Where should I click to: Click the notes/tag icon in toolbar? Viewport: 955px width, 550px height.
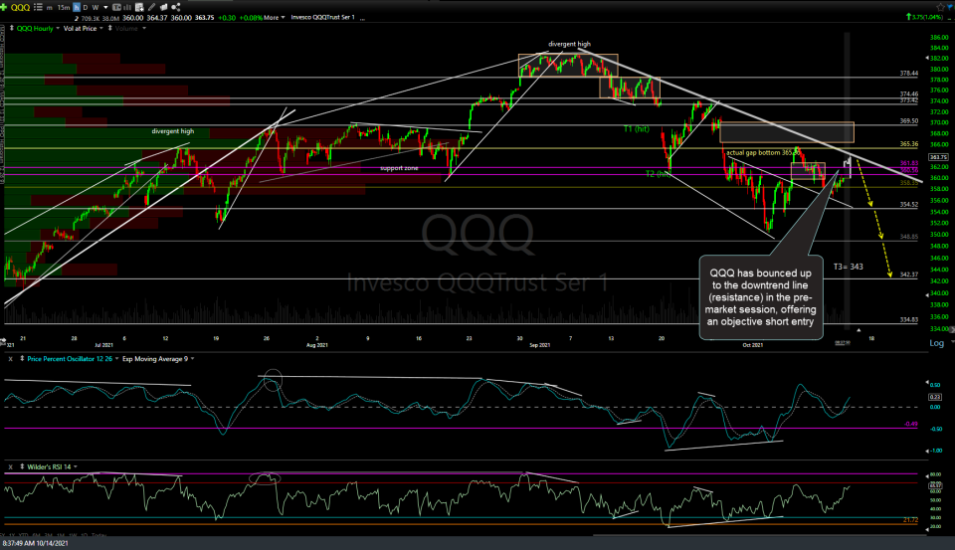pyautogui.click(x=163, y=7)
